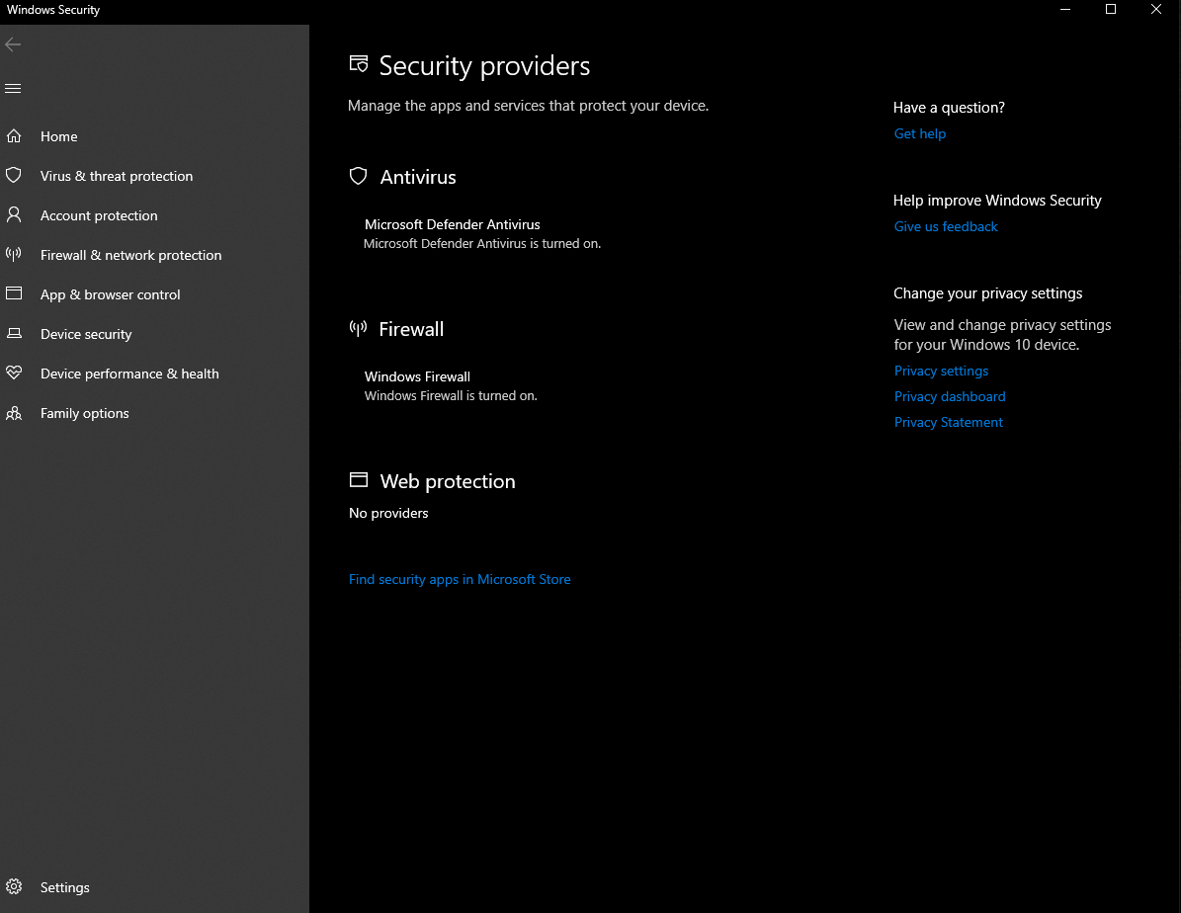Open the Privacy settings link
Screen dimensions: 1181x913
pyautogui.click(x=941, y=371)
